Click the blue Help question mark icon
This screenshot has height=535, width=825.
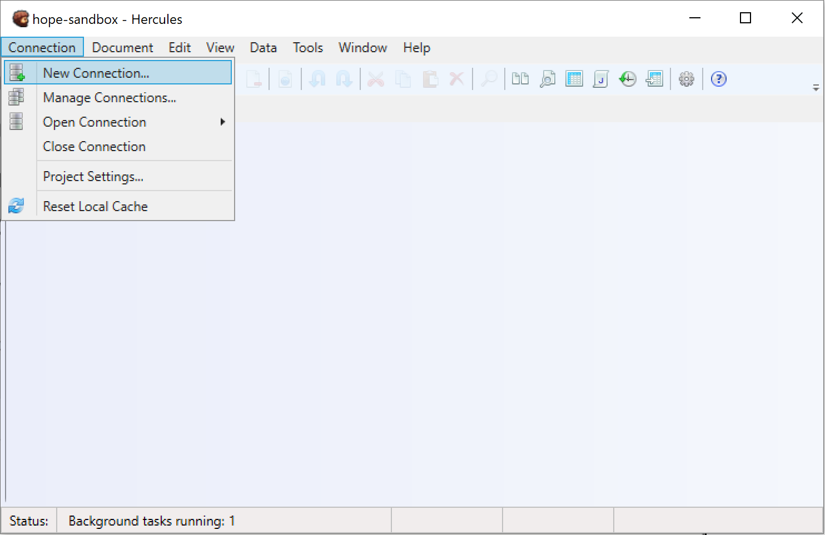(719, 79)
